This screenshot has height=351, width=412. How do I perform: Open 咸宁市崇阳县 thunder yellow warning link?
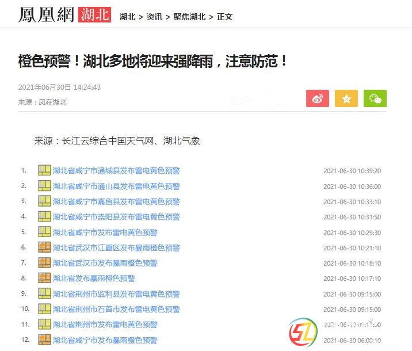(116, 217)
